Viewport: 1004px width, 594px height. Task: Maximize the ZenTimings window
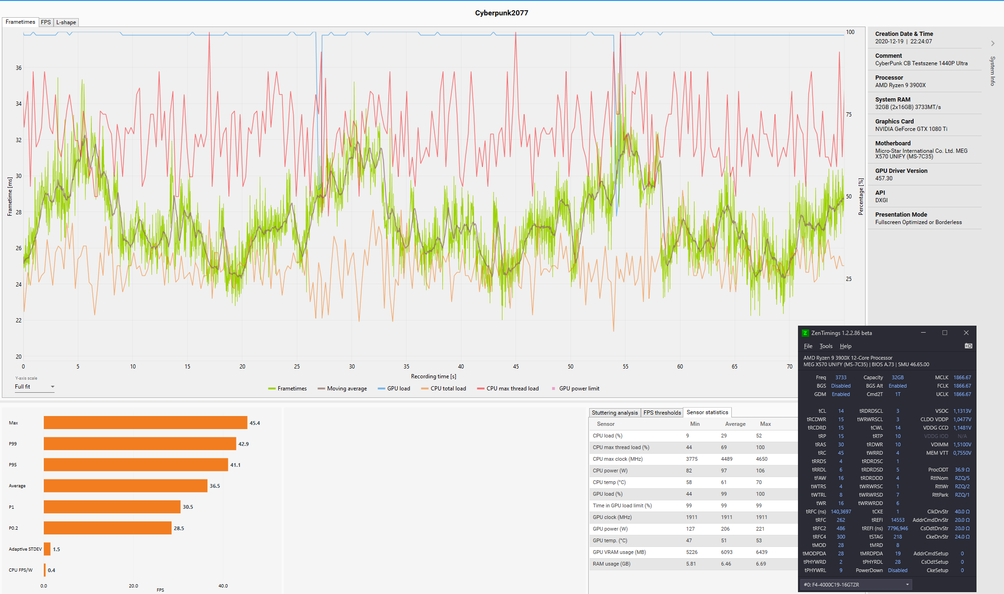(x=945, y=333)
